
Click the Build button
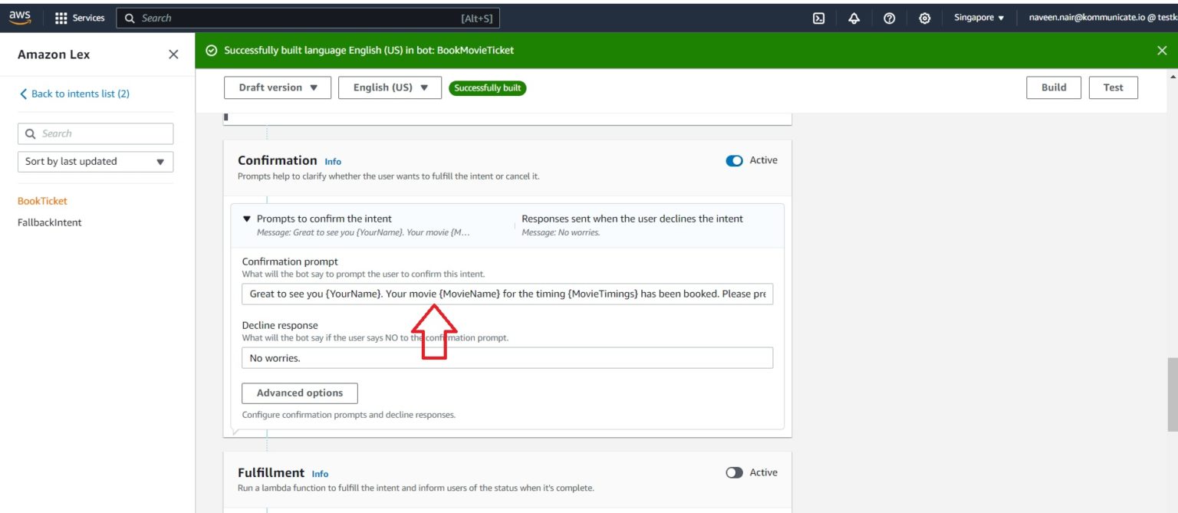click(x=1054, y=87)
